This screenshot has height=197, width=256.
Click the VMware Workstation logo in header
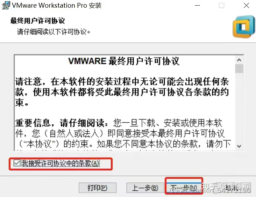[244, 27]
